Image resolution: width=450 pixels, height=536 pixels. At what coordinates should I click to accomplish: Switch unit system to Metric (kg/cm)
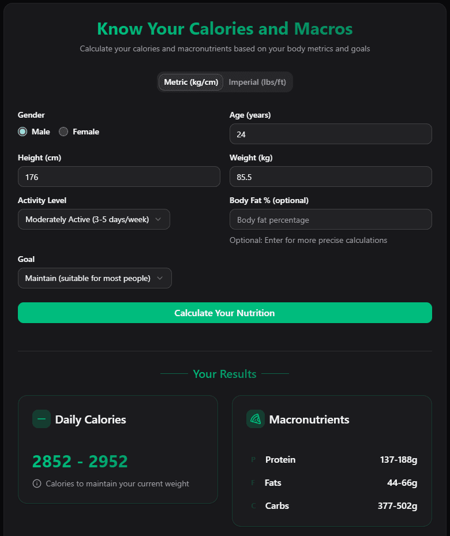(190, 82)
